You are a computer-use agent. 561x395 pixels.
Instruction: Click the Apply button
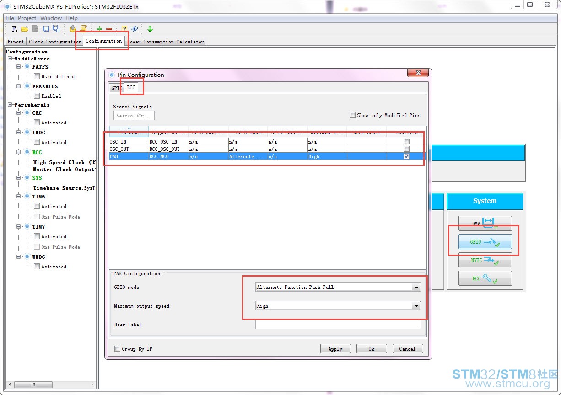pyautogui.click(x=335, y=349)
